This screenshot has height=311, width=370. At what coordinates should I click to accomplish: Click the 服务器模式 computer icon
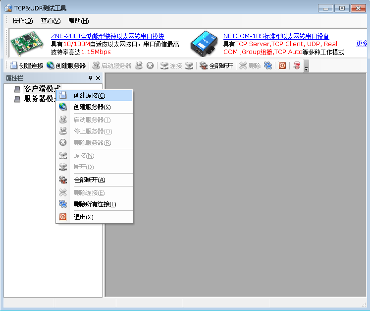(17, 99)
